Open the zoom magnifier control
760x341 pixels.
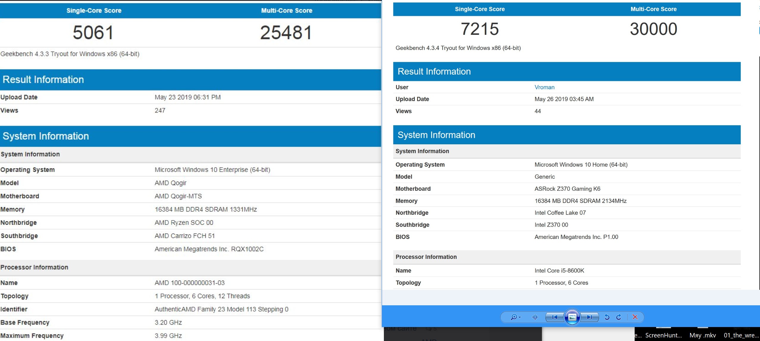[x=514, y=317]
